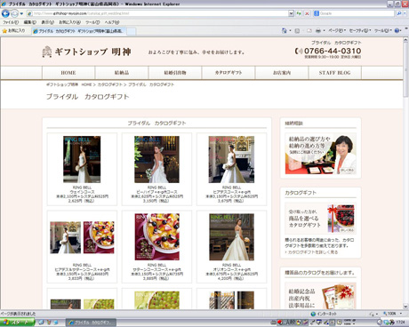Open the Favorites star button
This screenshot has width=409, height=327.
point(13,30)
